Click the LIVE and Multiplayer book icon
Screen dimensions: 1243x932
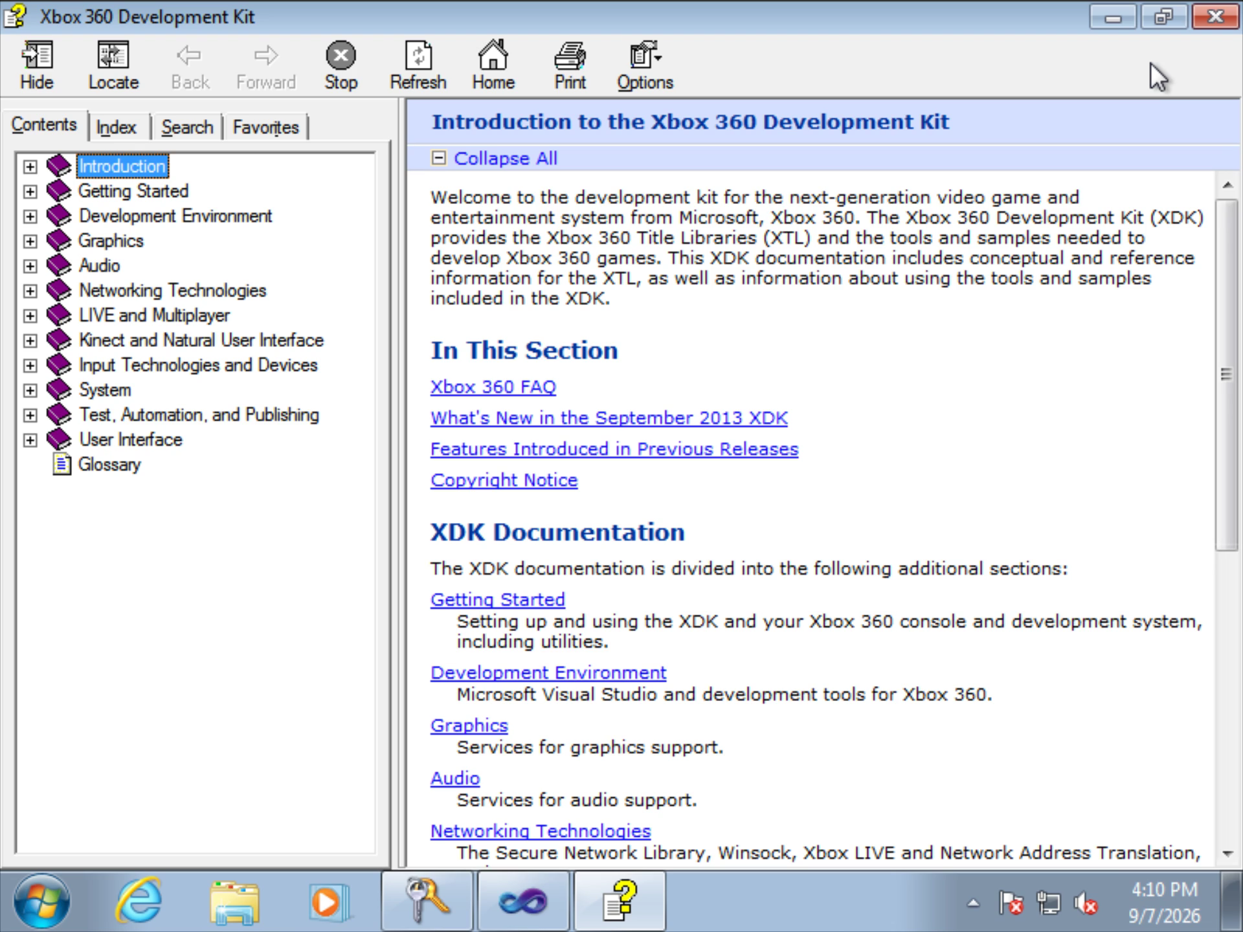pyautogui.click(x=59, y=315)
